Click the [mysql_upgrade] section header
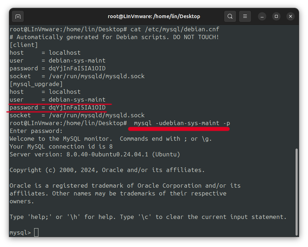The image size is (308, 247). click(36, 84)
